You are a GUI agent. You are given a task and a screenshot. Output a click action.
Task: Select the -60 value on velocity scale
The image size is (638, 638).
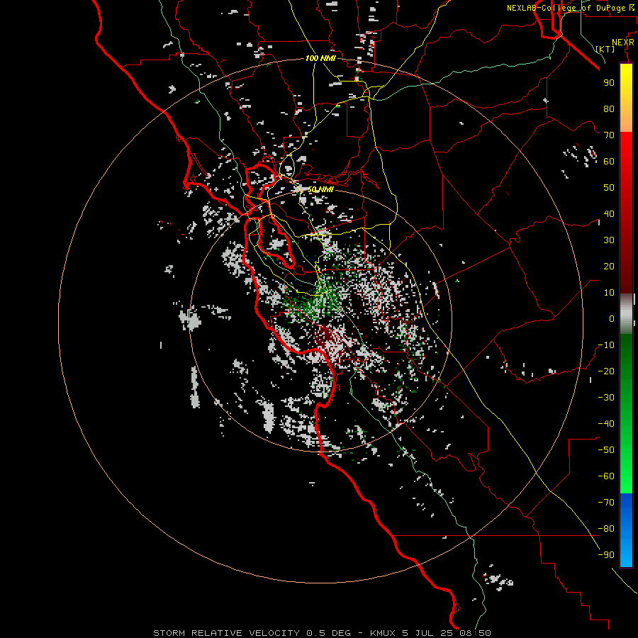606,476
